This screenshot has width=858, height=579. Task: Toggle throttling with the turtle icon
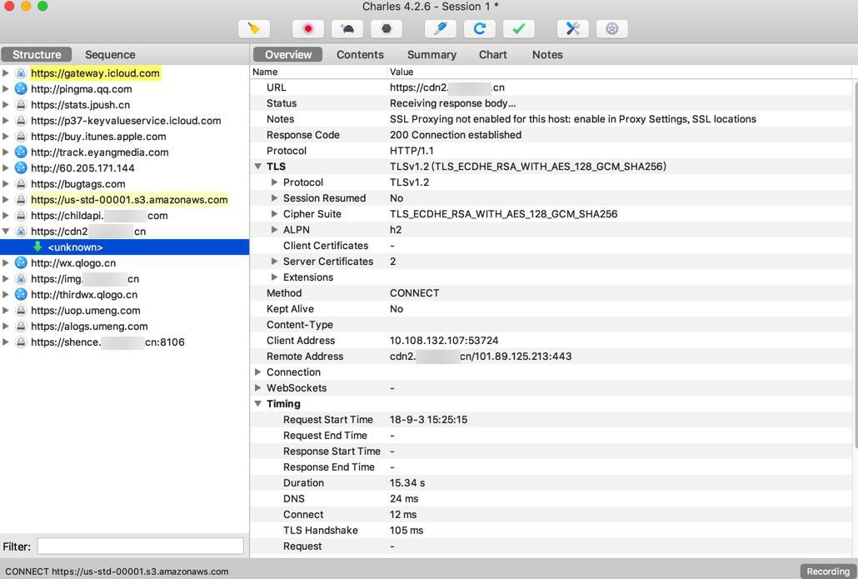tap(347, 28)
